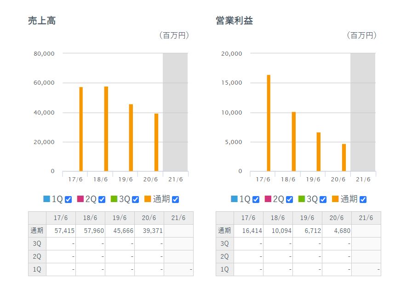Uncheck the 通期 checkbox under 営業利益 chart

(x=363, y=199)
